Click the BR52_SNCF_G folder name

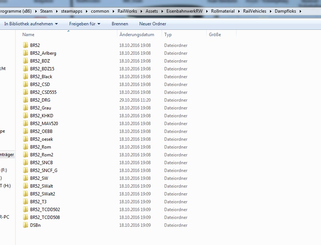(44, 170)
